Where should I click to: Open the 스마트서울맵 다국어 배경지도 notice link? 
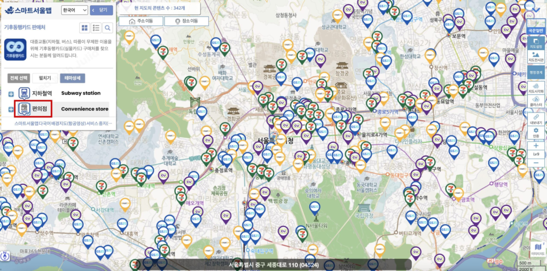tap(63, 123)
